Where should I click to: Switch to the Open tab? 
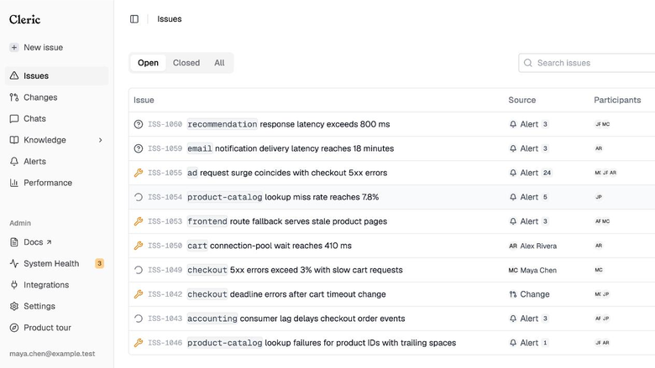click(149, 63)
